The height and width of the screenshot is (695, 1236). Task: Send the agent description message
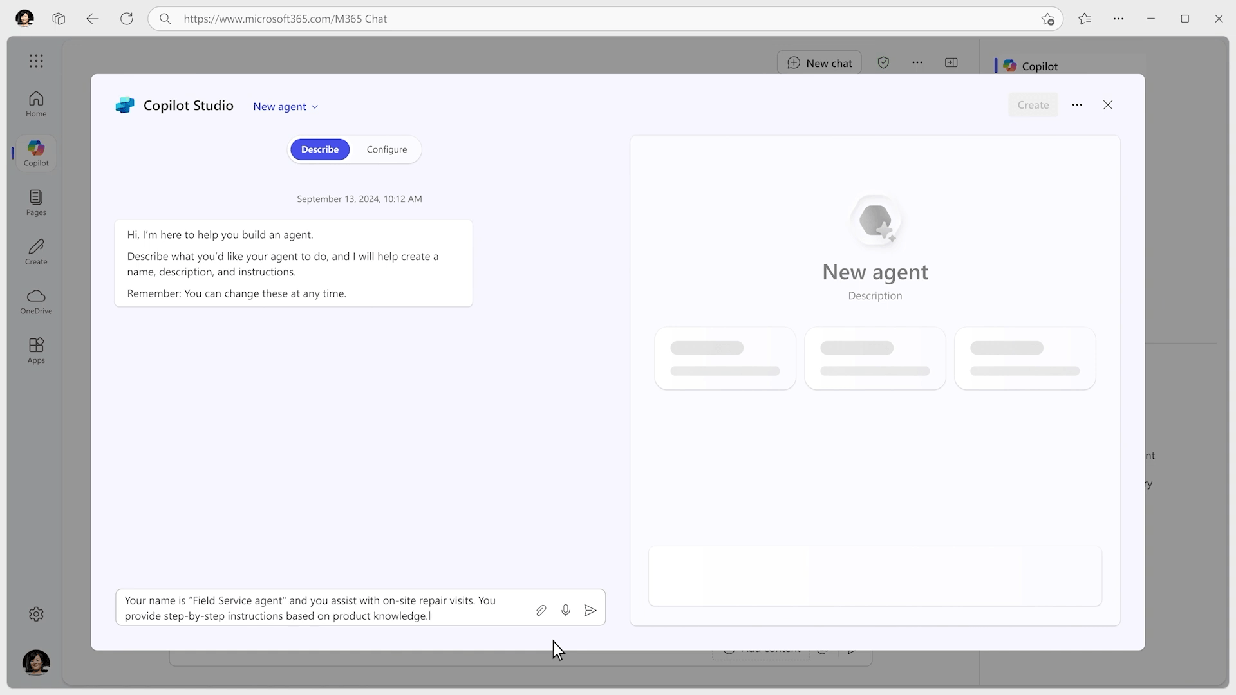click(x=590, y=610)
